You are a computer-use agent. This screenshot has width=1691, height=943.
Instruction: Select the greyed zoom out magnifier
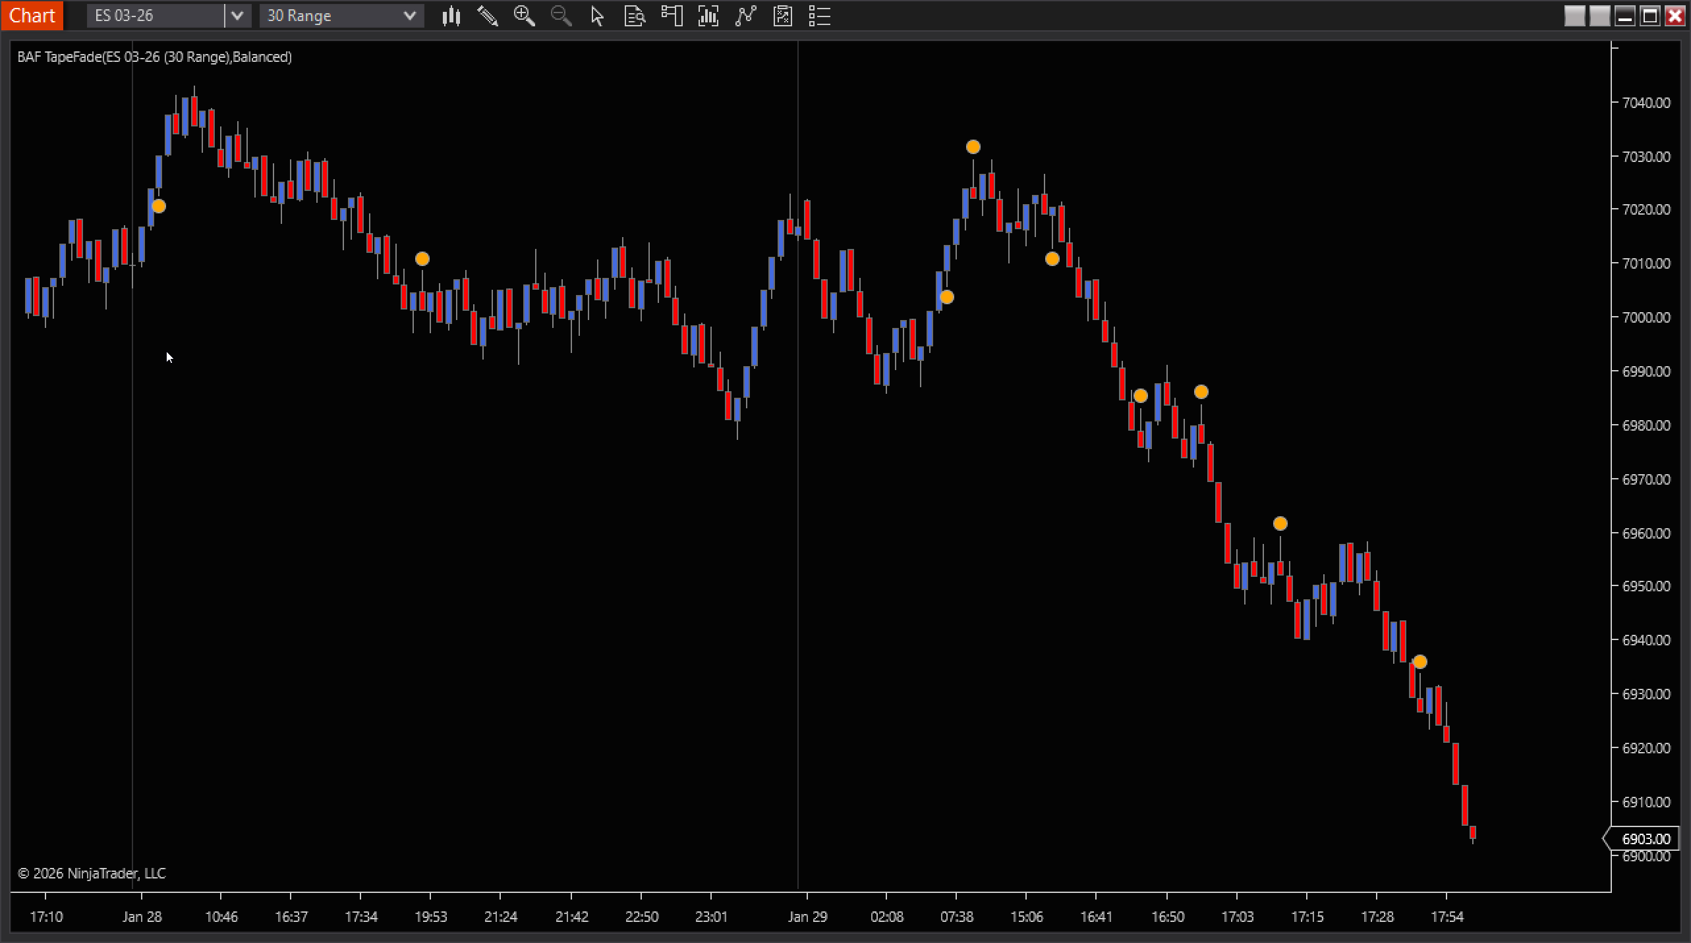[561, 16]
